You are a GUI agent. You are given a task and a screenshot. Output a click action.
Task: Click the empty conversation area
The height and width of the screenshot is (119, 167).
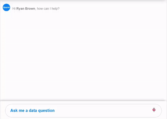pyautogui.click(x=83, y=55)
